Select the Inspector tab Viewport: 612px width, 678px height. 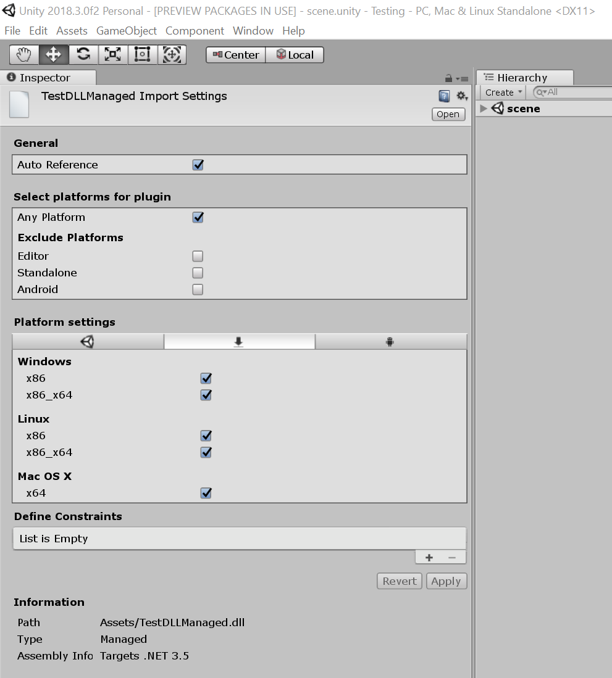coord(48,77)
